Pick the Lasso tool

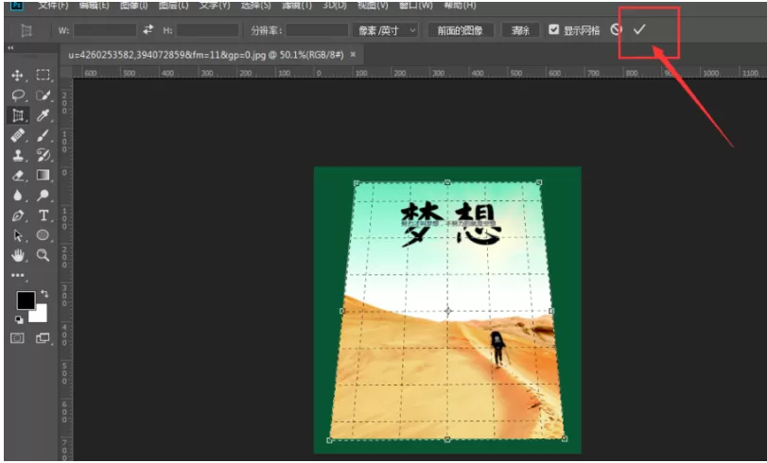tap(18, 95)
